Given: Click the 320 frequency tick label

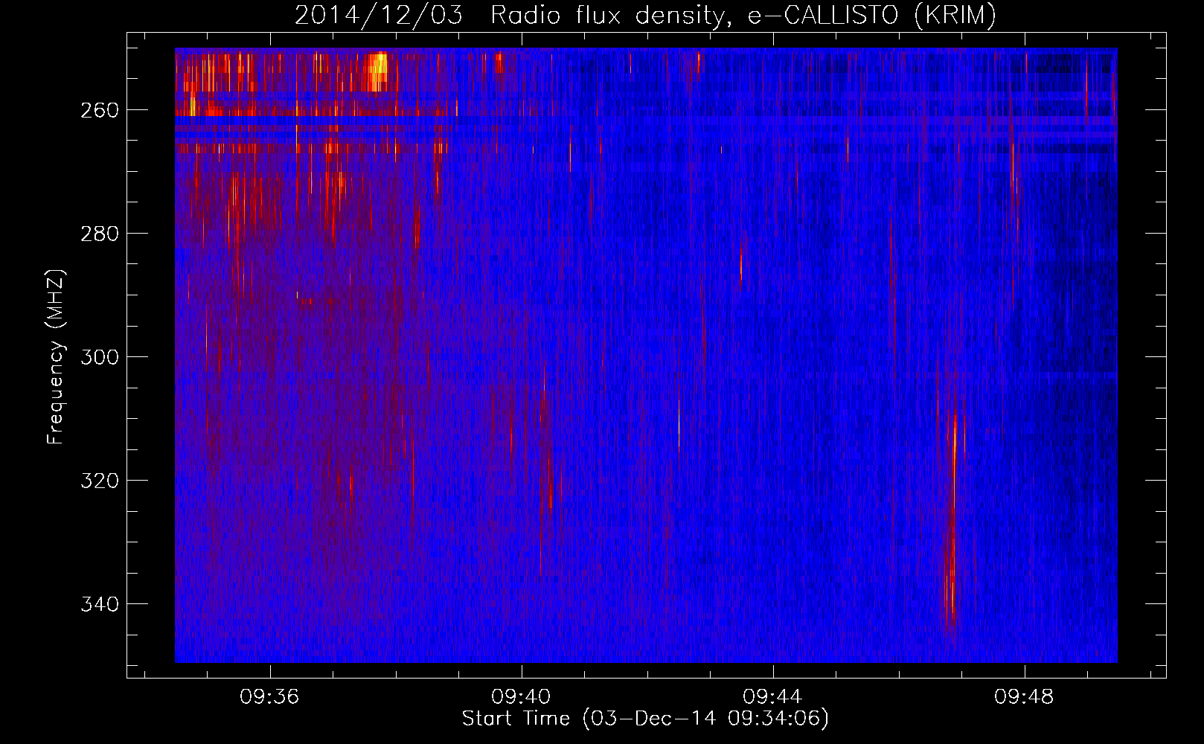Looking at the screenshot, I should [100, 481].
